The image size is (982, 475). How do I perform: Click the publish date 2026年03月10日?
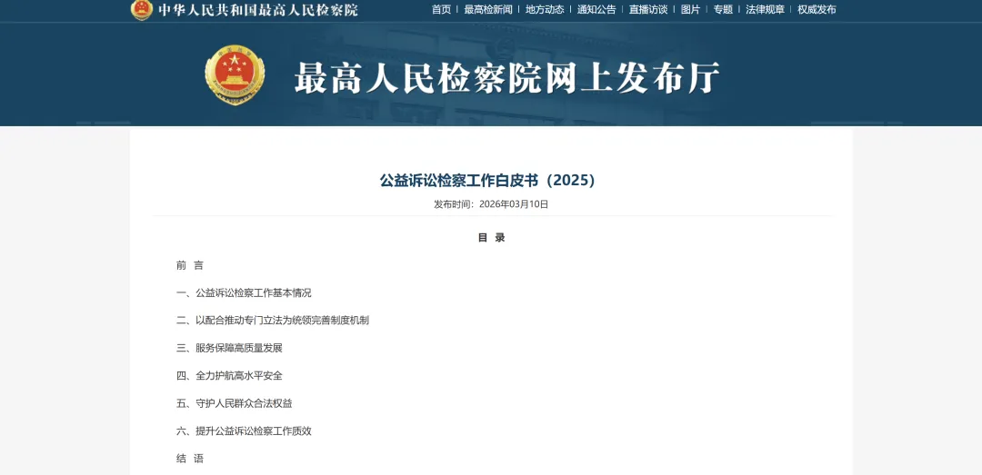pyautogui.click(x=514, y=204)
